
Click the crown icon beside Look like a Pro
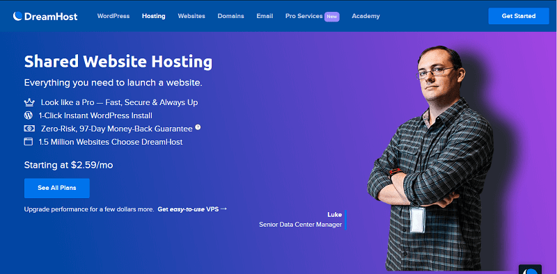click(29, 102)
